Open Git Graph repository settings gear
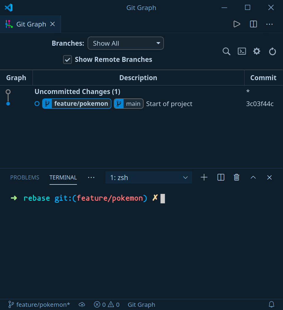 point(257,51)
